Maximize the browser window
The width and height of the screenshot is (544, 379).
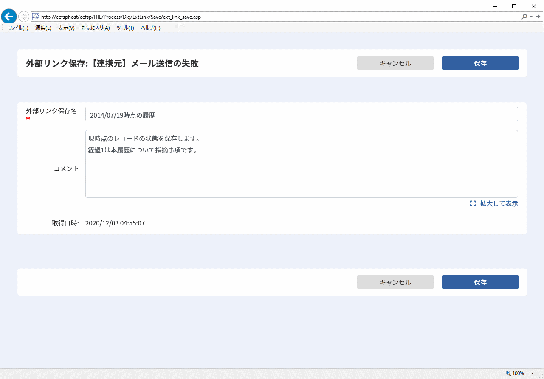pyautogui.click(x=514, y=6)
